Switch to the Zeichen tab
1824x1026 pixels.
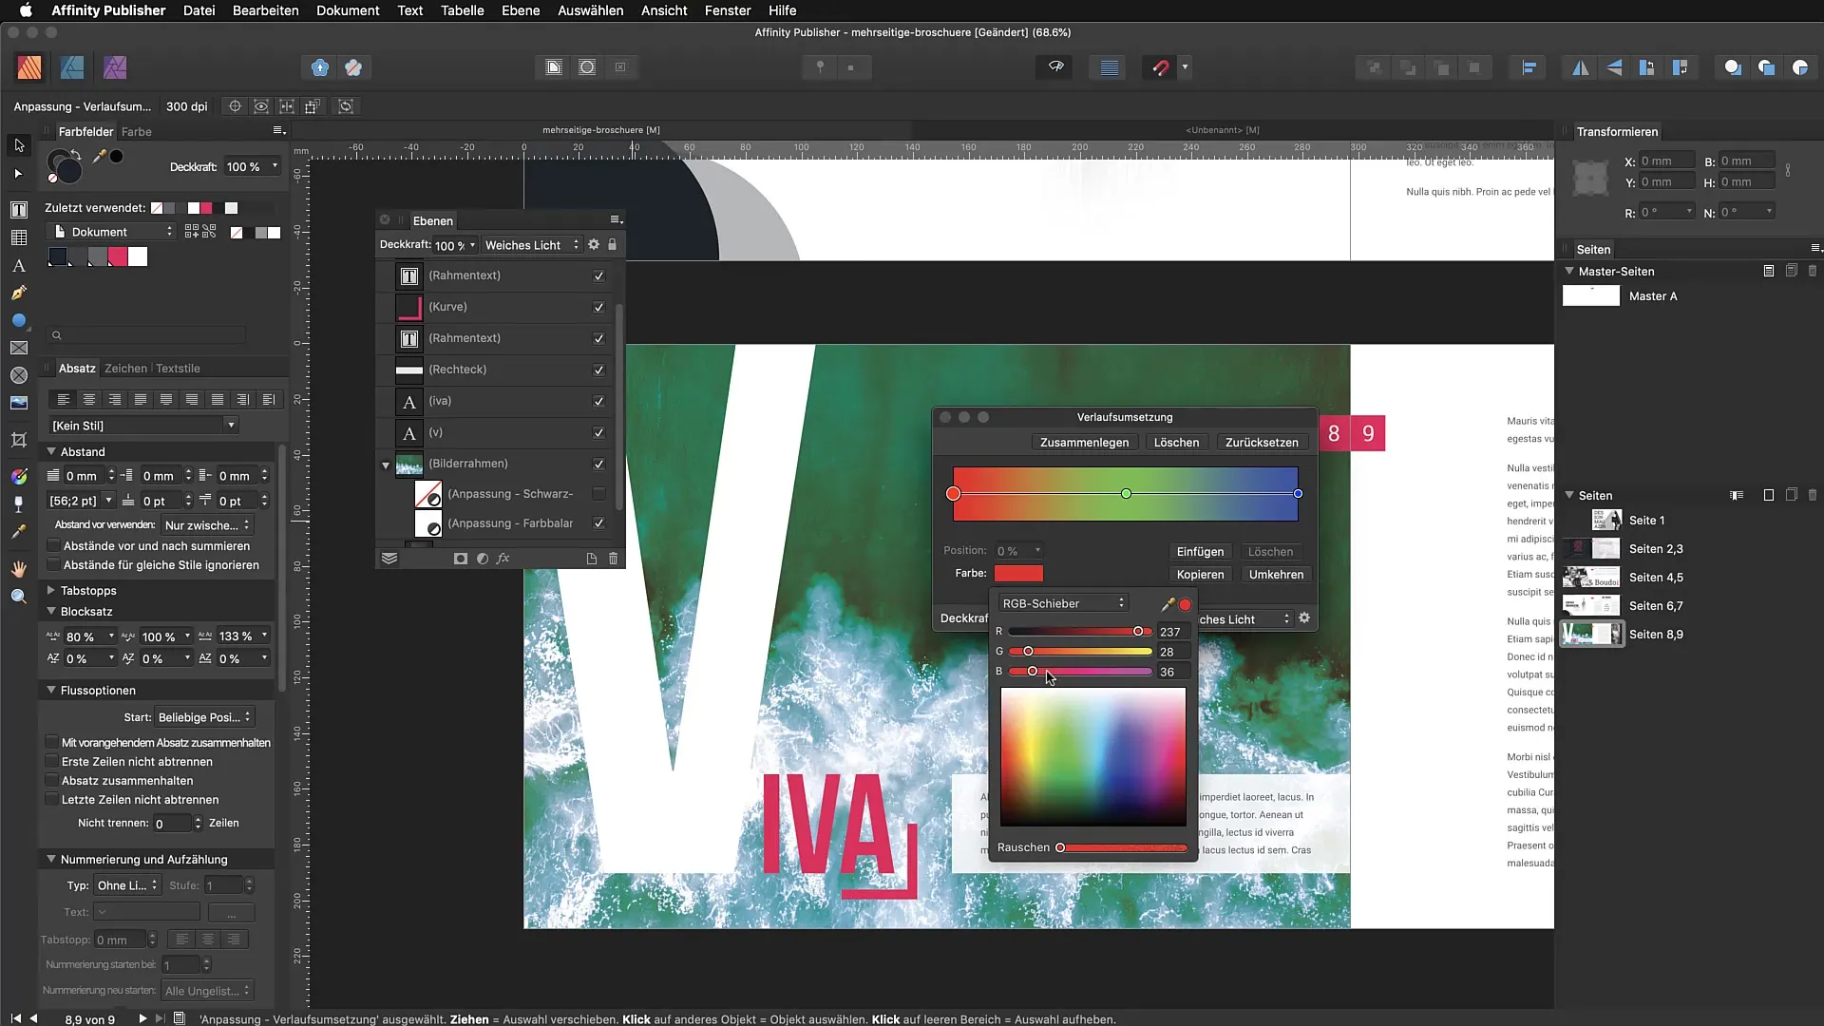(126, 369)
